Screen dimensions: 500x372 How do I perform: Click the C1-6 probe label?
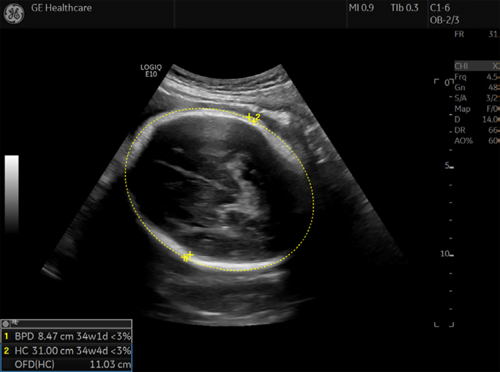click(x=439, y=7)
